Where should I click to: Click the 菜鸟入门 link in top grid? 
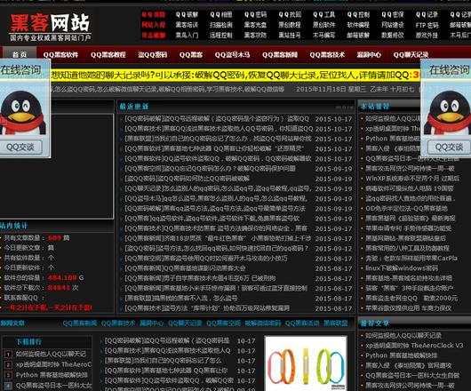(187, 36)
